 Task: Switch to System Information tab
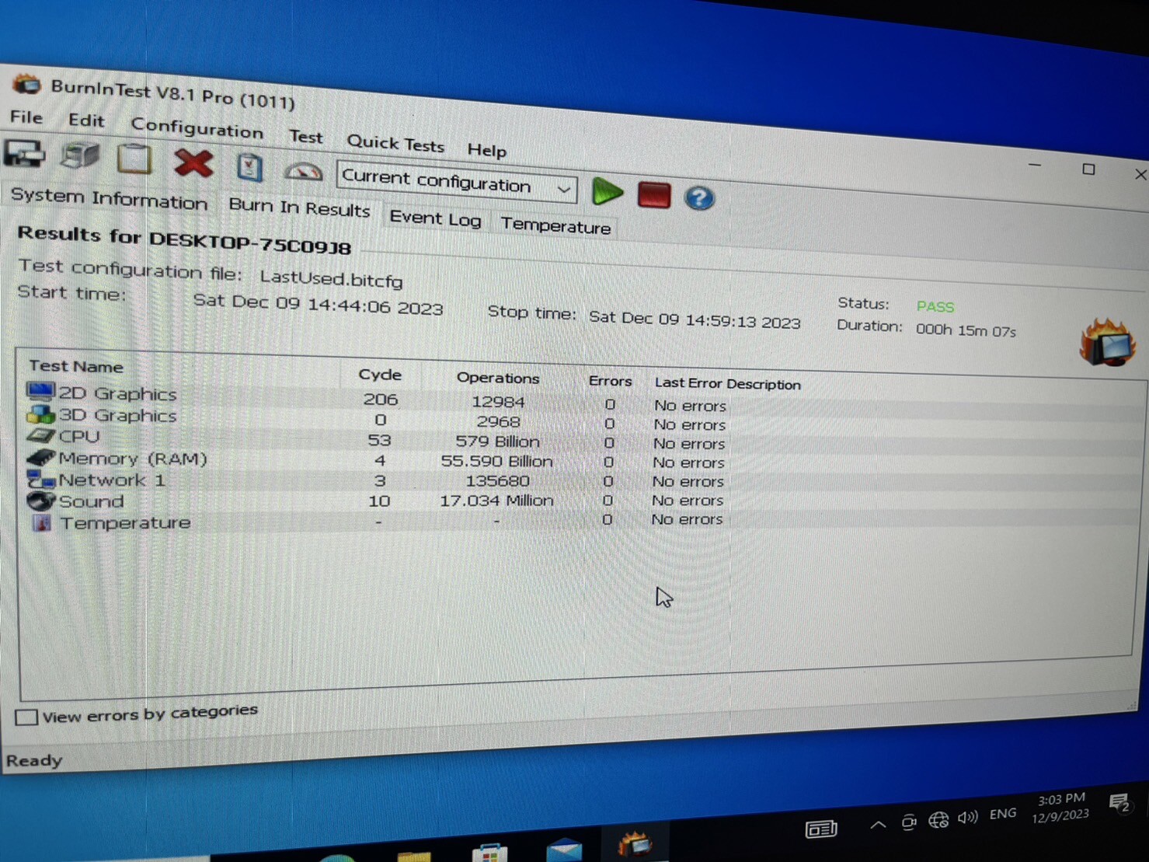[109, 198]
